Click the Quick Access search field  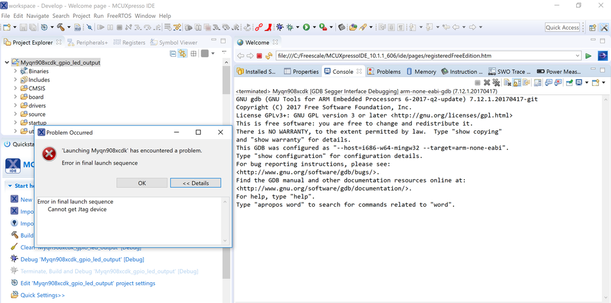(562, 27)
